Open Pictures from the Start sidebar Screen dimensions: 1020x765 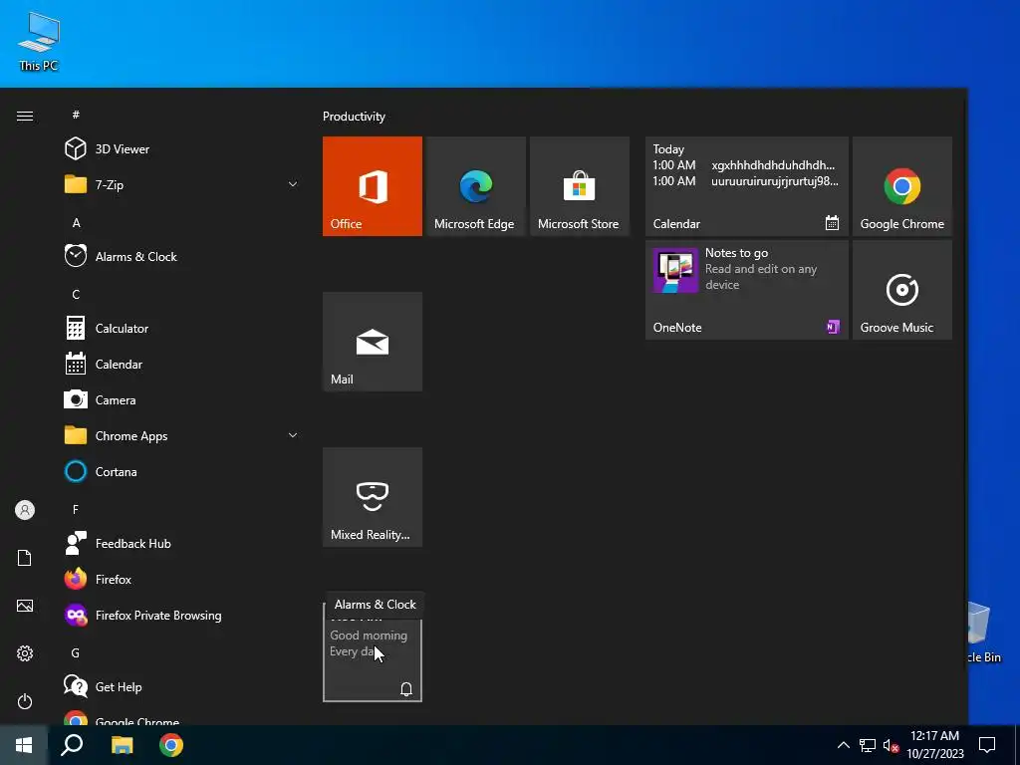pos(25,606)
